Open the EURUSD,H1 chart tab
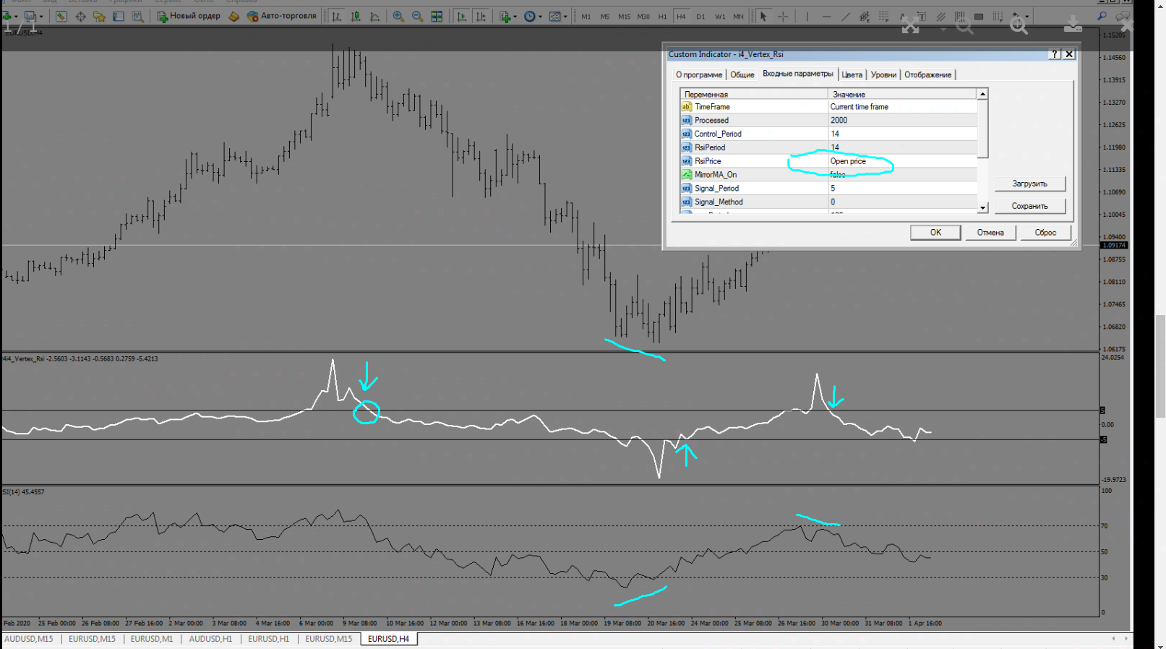The image size is (1166, 649). 268,639
